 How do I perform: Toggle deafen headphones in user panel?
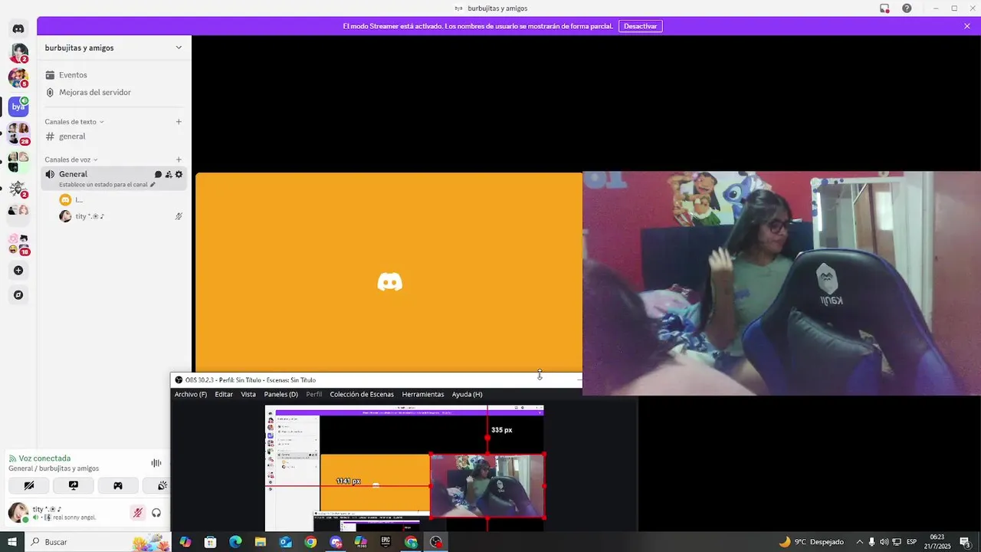pos(156,513)
